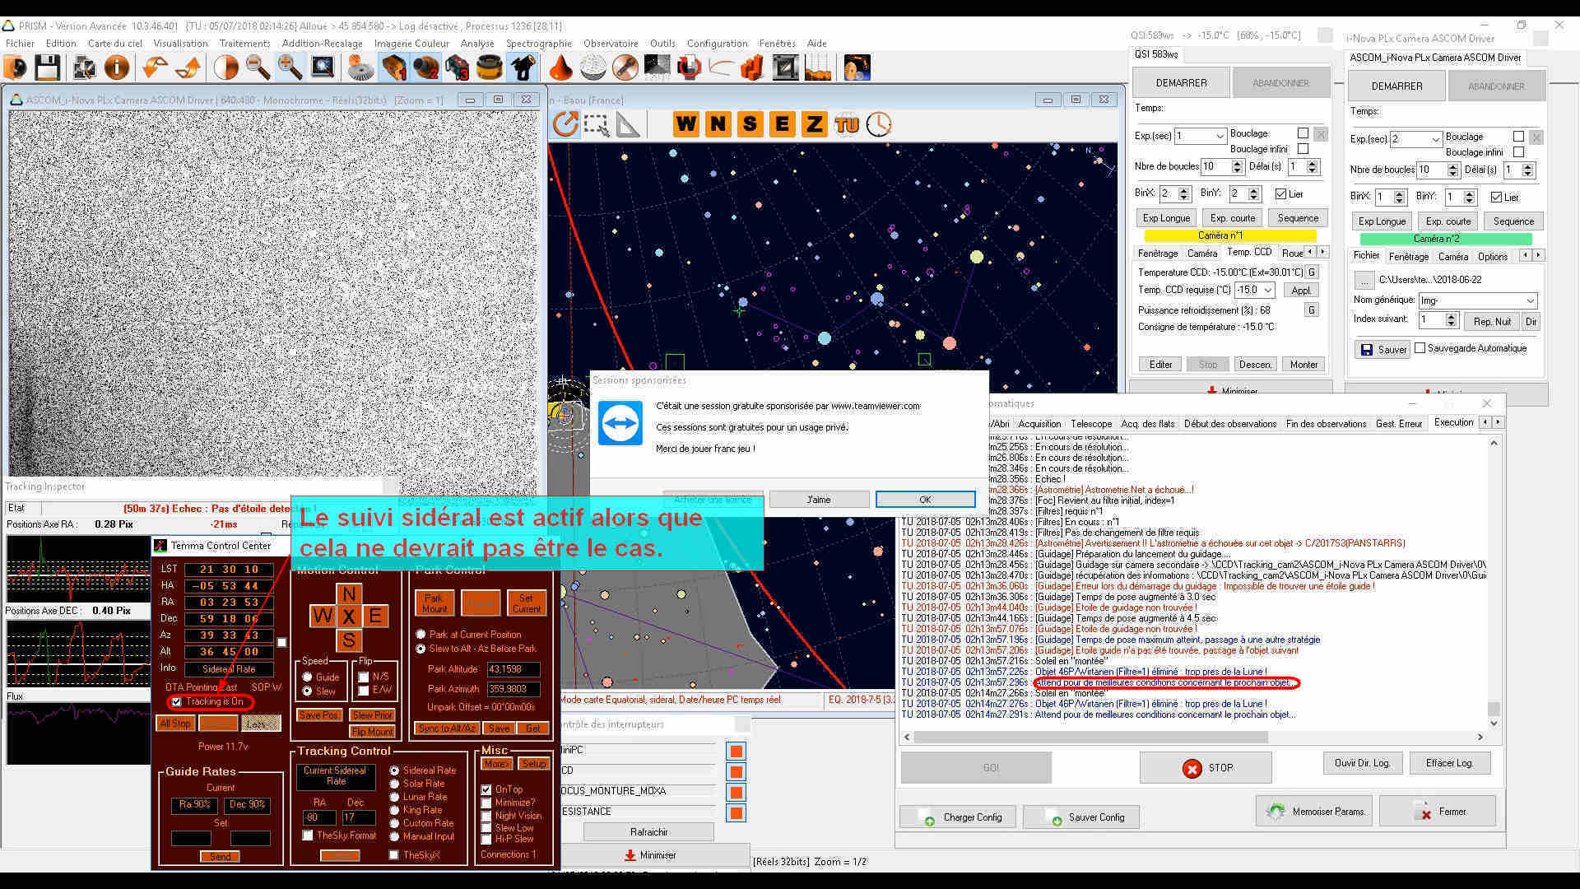The image size is (1580, 889).
Task: Open the orange info icon
Action: click(117, 67)
